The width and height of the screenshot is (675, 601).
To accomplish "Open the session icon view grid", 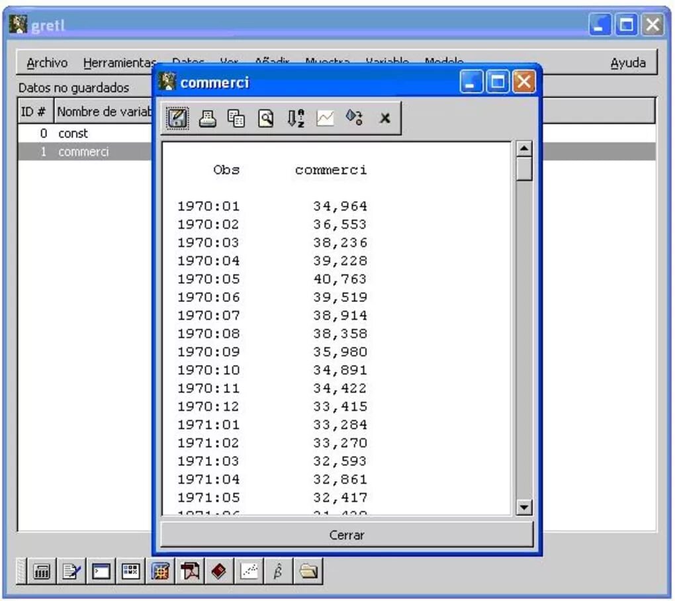I will point(130,572).
